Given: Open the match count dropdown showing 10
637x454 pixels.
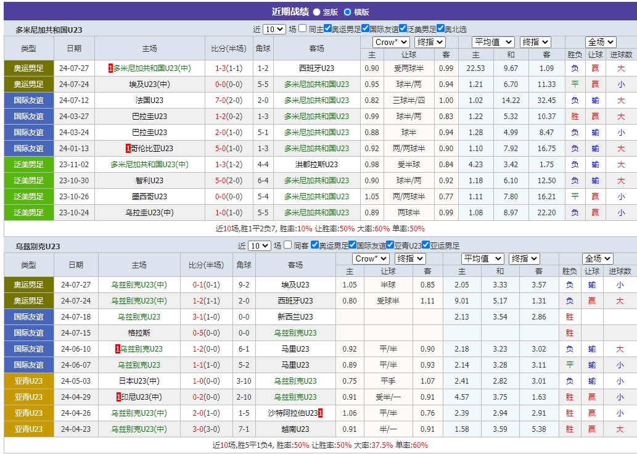Looking at the screenshot, I should tap(274, 28).
